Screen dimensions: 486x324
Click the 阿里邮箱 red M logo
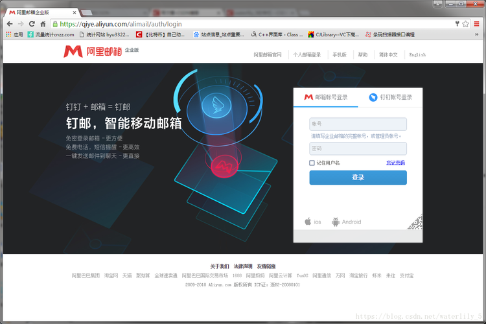(x=73, y=51)
